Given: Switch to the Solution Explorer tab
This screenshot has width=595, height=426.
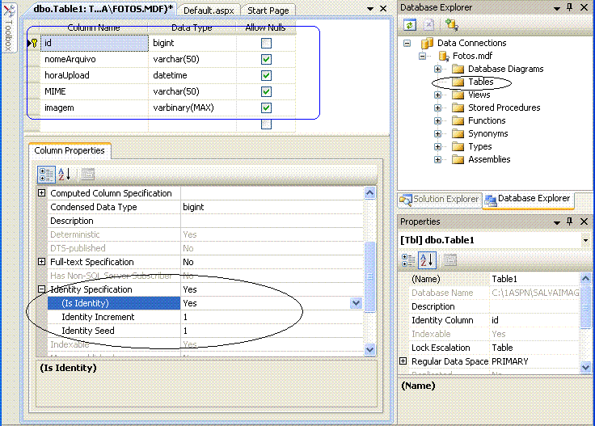Looking at the screenshot, I should [440, 199].
